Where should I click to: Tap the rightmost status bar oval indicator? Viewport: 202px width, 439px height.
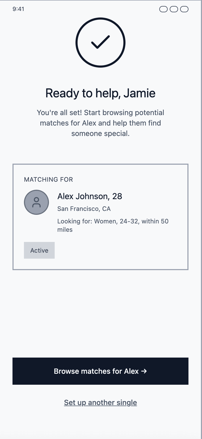point(185,9)
